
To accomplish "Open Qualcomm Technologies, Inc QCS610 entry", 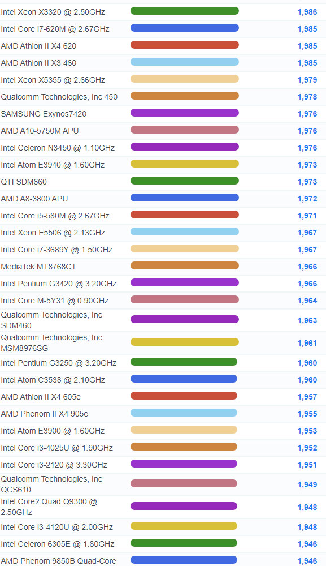I will [x=51, y=484].
